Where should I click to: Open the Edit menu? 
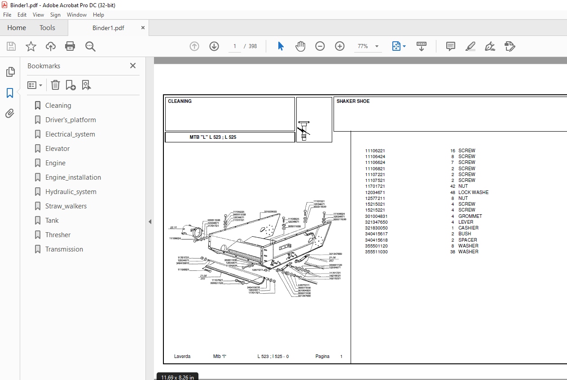point(22,15)
